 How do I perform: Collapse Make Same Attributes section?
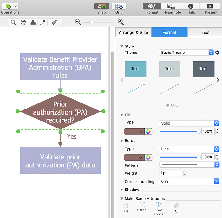pyautogui.click(x=121, y=199)
